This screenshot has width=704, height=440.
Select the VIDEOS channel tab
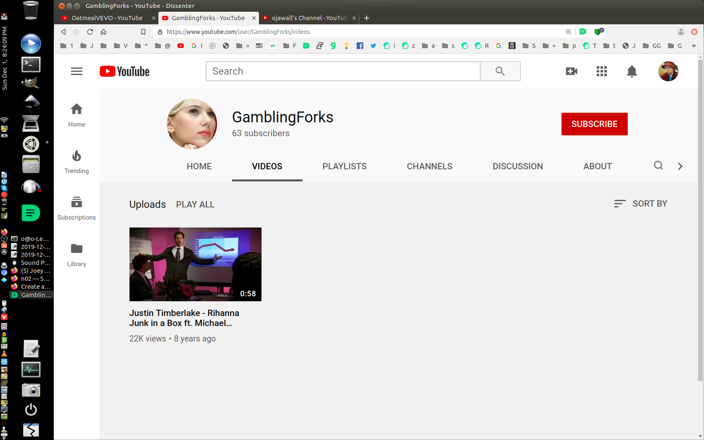[x=267, y=166]
